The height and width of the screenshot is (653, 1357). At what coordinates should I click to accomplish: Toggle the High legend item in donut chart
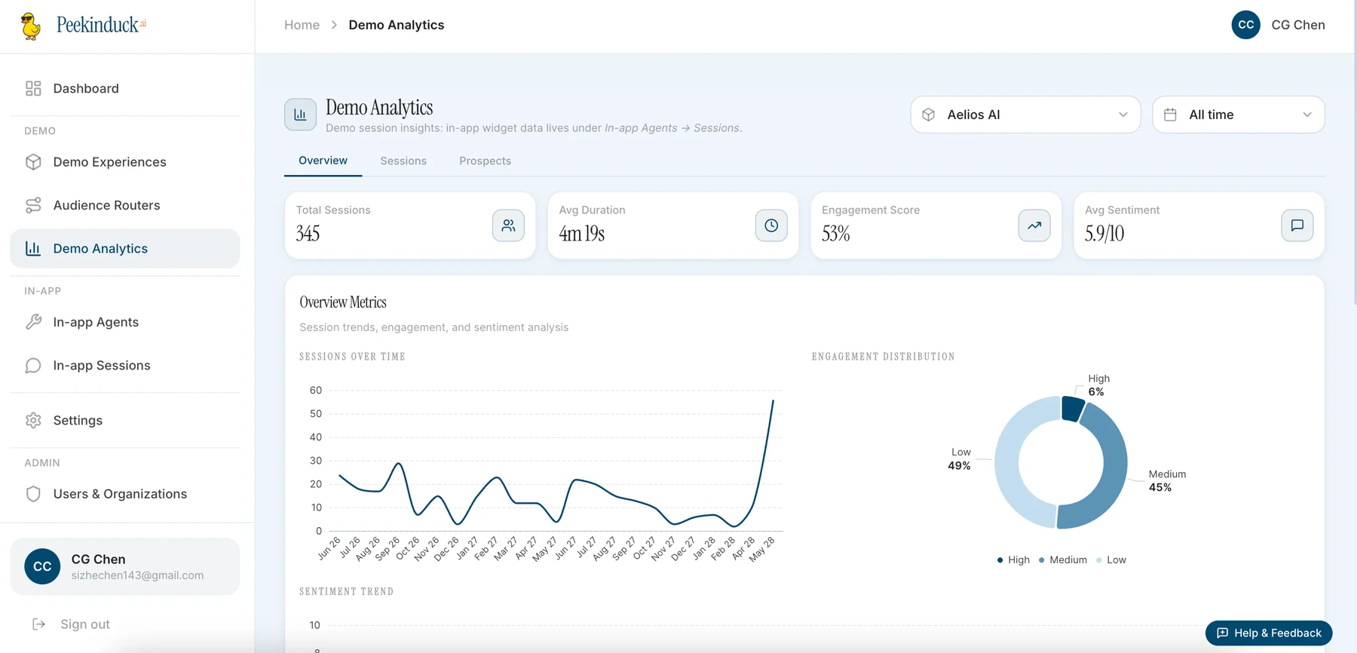1013,559
